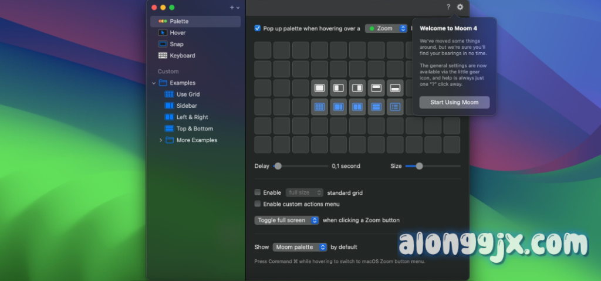Viewport: 601px width, 281px height.
Task: Open the Toggle full screen dropdown
Action: tap(287, 220)
